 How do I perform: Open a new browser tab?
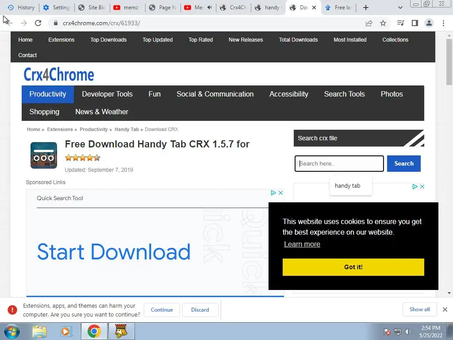coord(366,8)
